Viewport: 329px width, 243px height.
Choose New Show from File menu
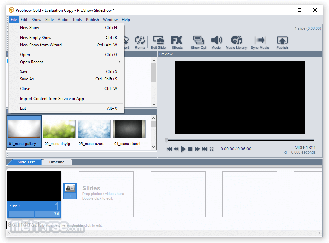pos(66,28)
